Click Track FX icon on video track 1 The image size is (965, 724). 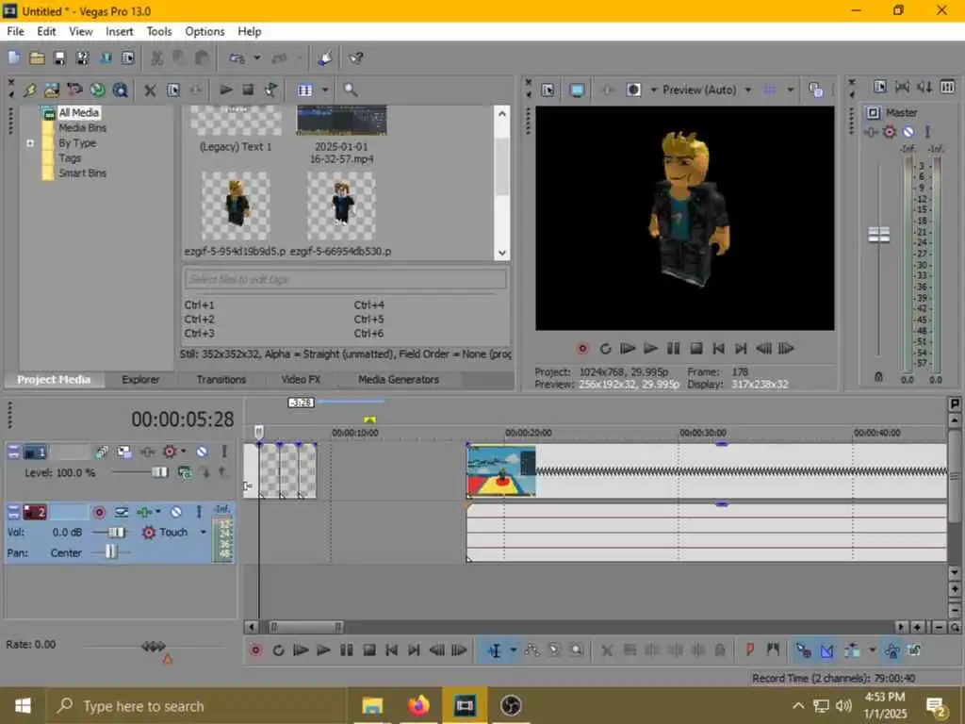pos(147,452)
